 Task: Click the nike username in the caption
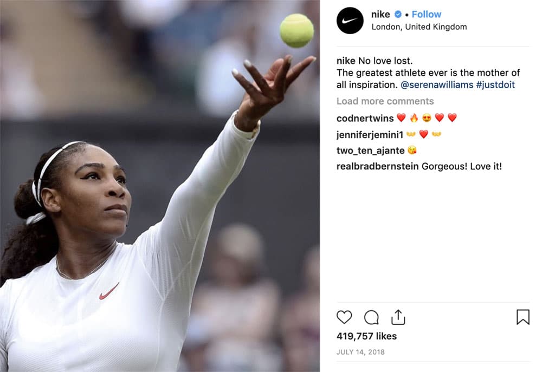click(x=346, y=61)
